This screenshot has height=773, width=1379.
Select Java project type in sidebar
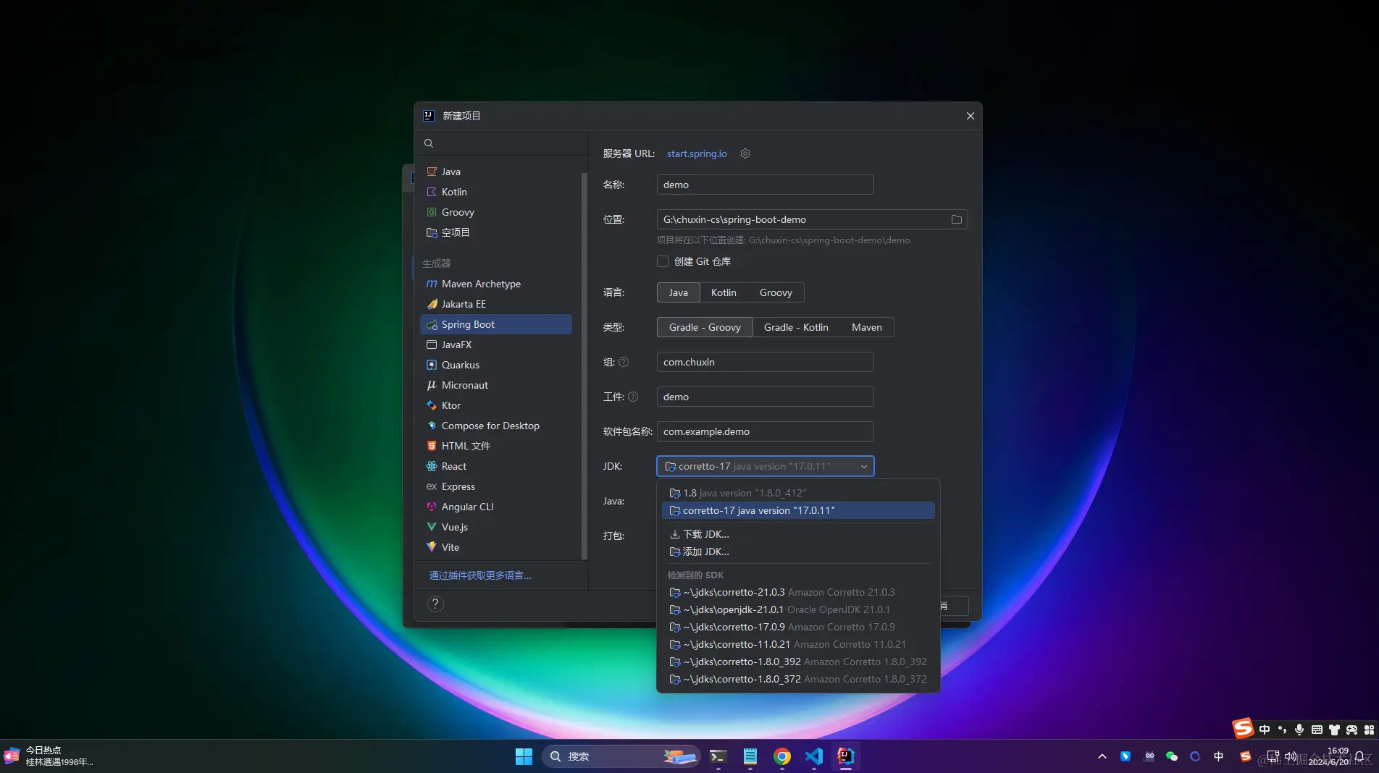click(496, 172)
